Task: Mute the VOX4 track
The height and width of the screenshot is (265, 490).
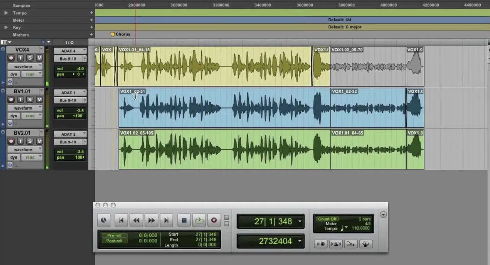Action: pyautogui.click(x=39, y=58)
